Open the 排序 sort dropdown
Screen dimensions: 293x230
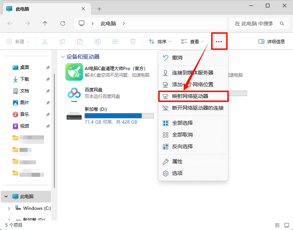pyautogui.click(x=160, y=41)
